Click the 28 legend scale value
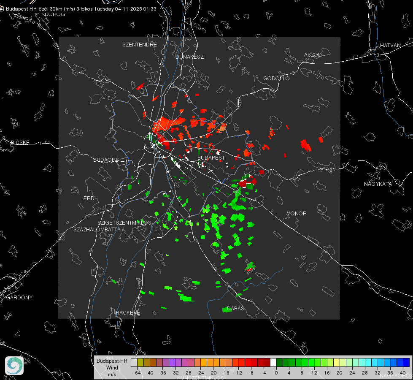413x380 pixels. click(x=365, y=373)
